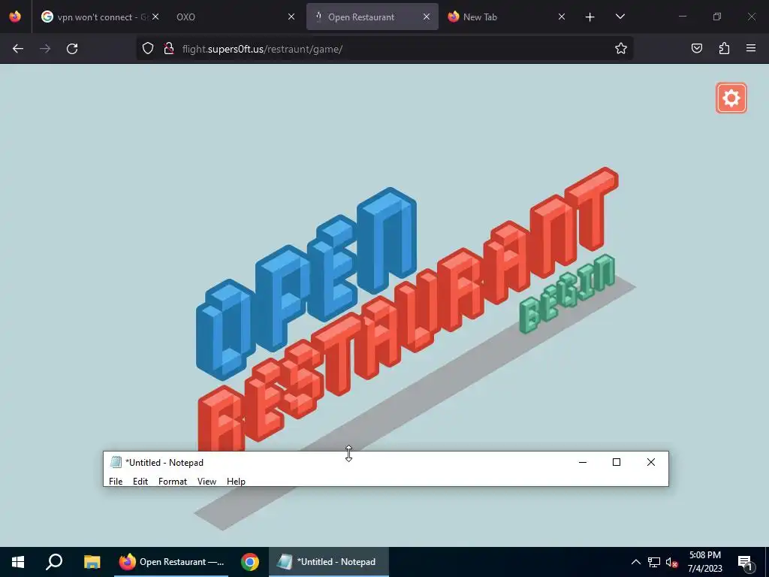Viewport: 769px width, 577px height.
Task: Open Notepad Help menu
Action: click(236, 482)
